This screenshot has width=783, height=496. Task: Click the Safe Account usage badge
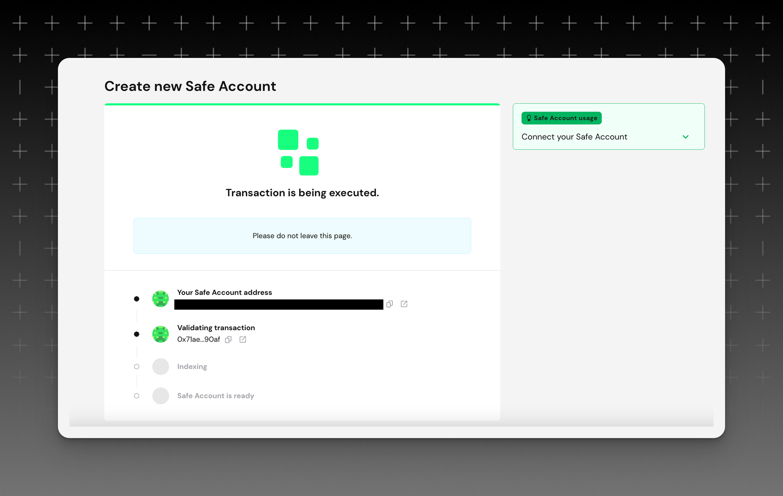561,118
